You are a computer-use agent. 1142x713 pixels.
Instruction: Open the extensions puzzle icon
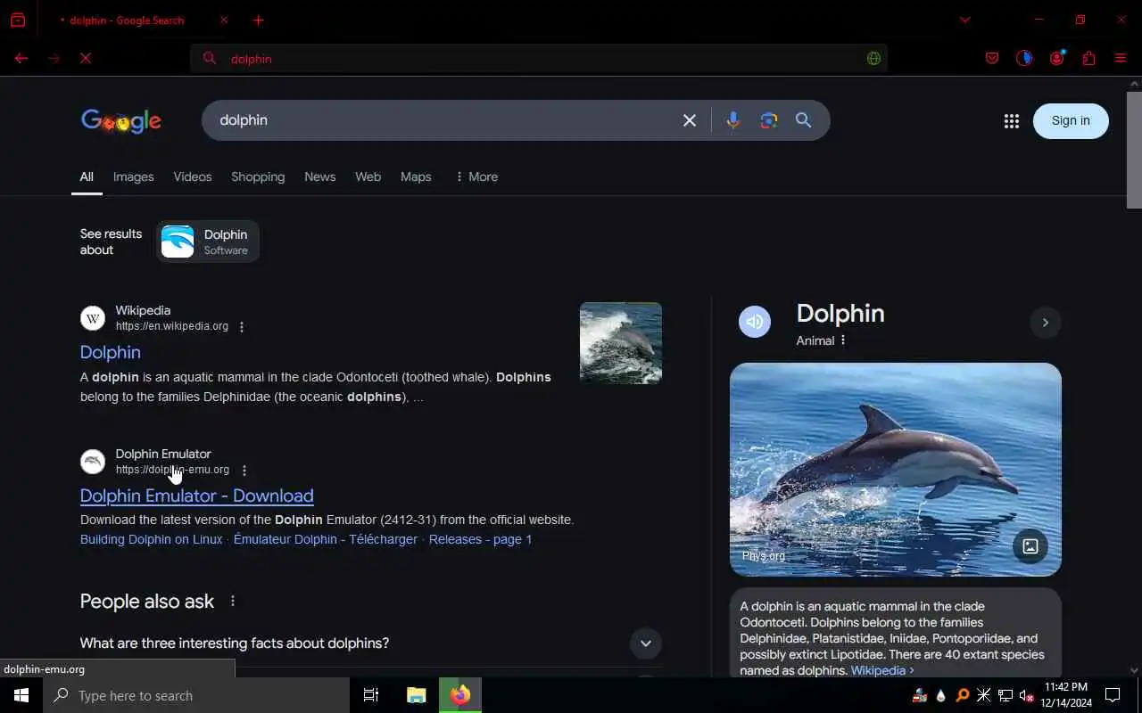pyautogui.click(x=1088, y=58)
